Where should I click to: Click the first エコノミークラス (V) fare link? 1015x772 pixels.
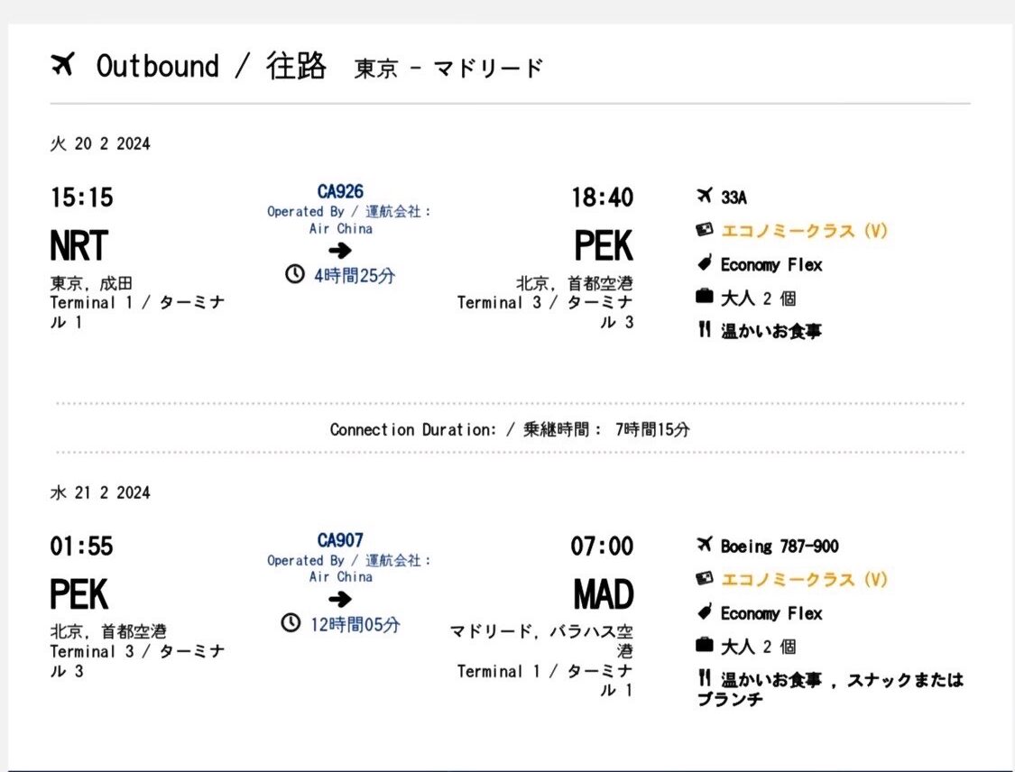point(804,231)
